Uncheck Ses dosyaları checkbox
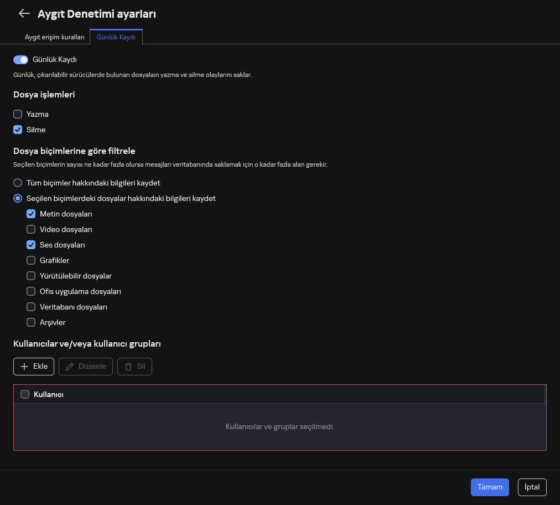560x505 pixels. tap(31, 245)
